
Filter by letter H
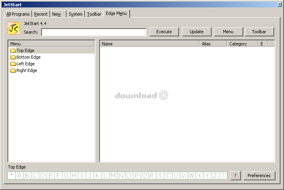point(74,176)
